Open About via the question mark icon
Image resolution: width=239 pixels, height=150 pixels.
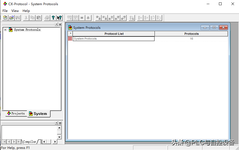click(53, 18)
